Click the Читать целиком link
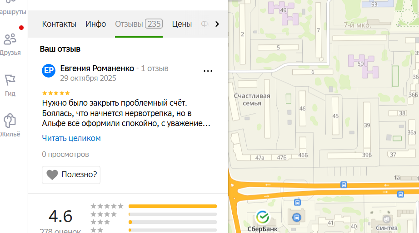 71,138
